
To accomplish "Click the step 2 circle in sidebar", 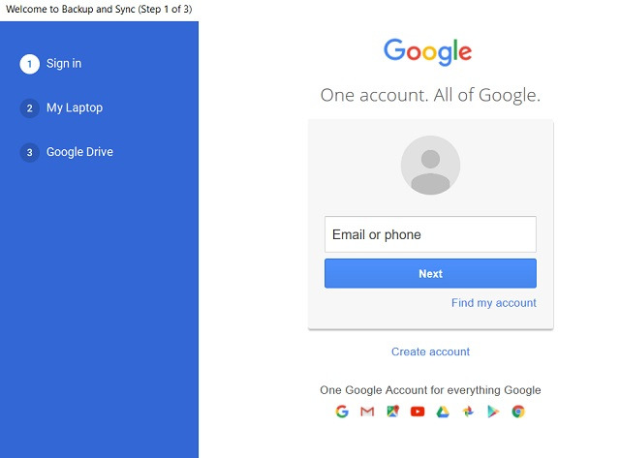I will pos(30,108).
